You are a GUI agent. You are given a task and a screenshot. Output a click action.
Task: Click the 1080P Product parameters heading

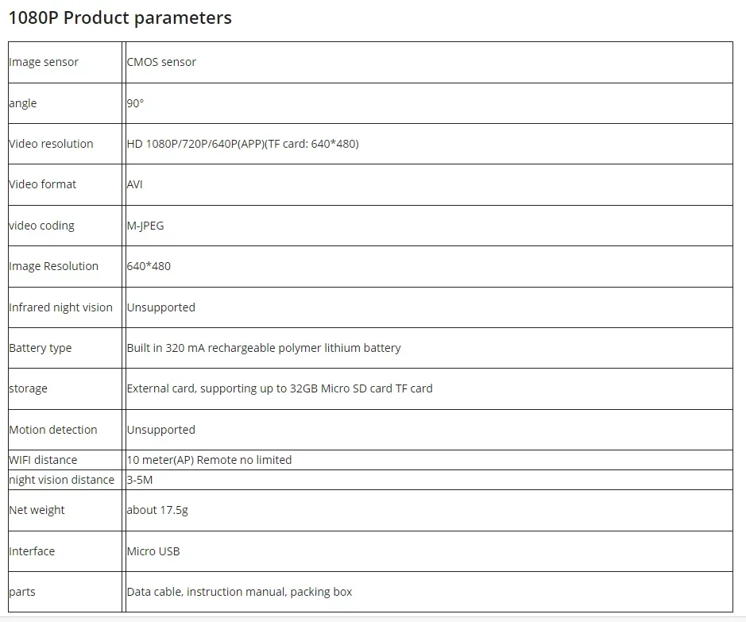[120, 18]
